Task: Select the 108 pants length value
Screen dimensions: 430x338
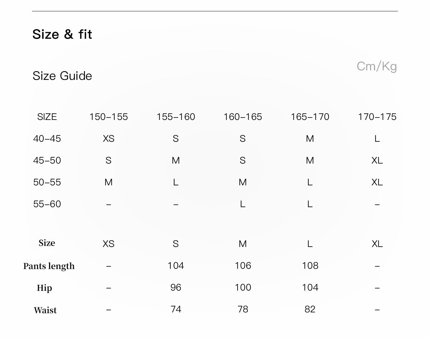Action: [x=310, y=265]
